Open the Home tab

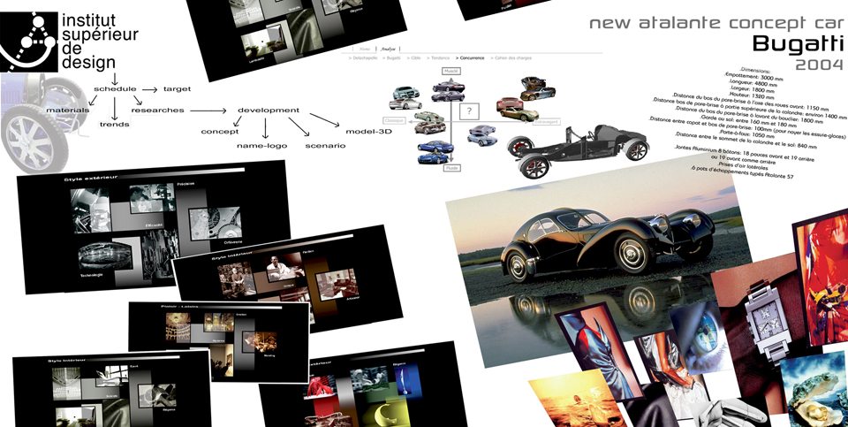click(x=364, y=49)
